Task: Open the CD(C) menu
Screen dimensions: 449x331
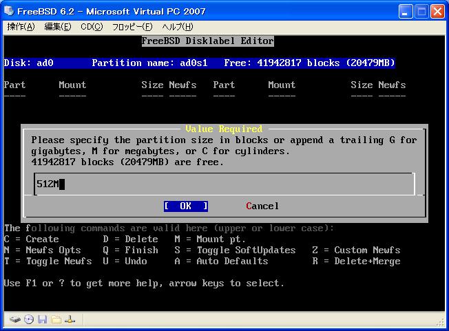Action: (x=92, y=27)
